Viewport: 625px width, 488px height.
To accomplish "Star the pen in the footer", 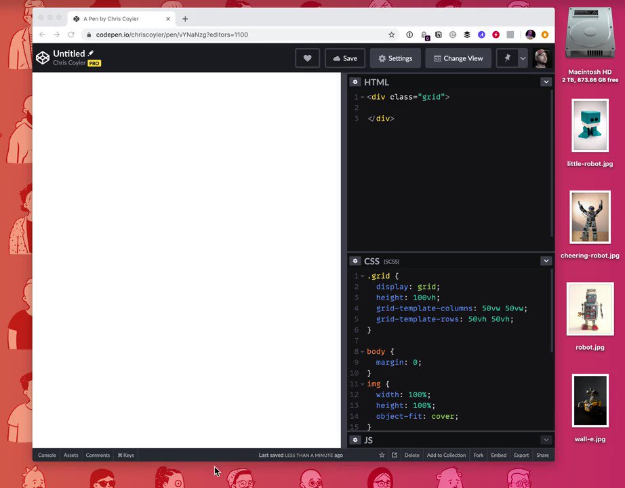I will click(x=382, y=455).
